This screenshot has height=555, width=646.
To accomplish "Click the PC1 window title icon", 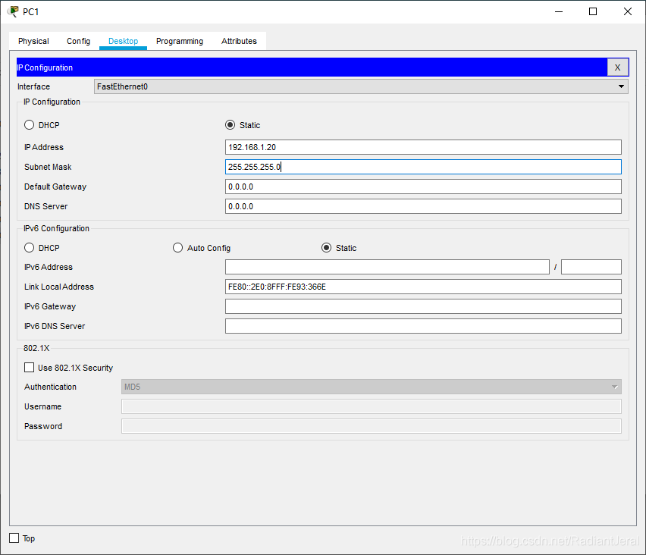I will coord(13,11).
